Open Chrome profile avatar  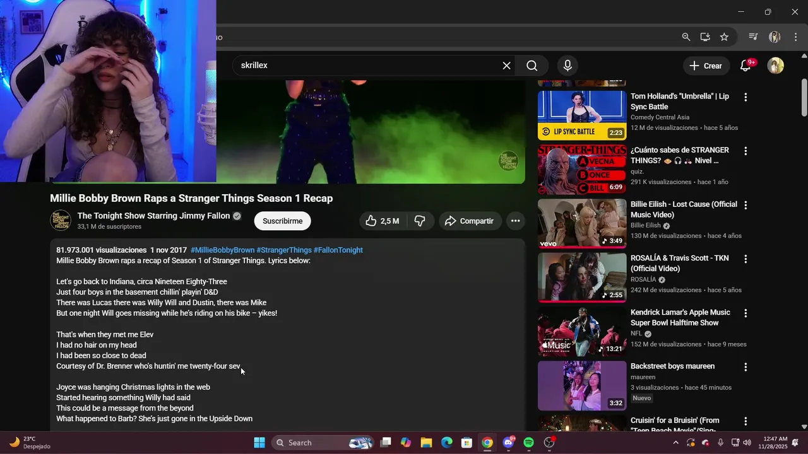(x=775, y=37)
